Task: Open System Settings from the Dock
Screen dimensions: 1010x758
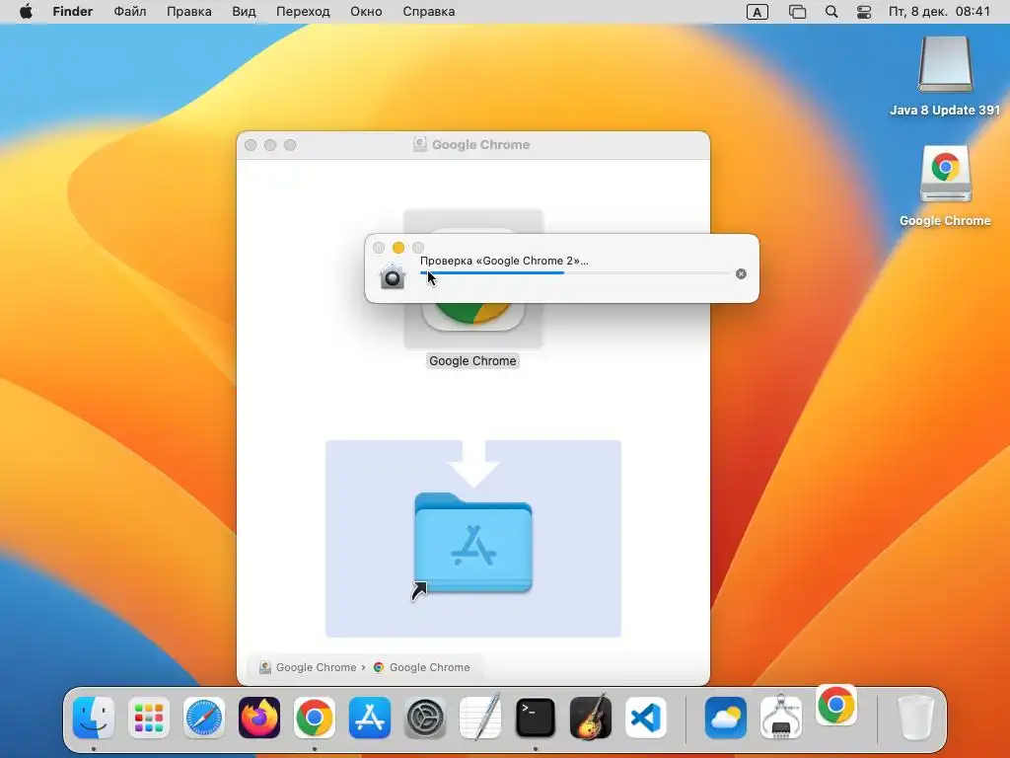Action: pos(425,718)
